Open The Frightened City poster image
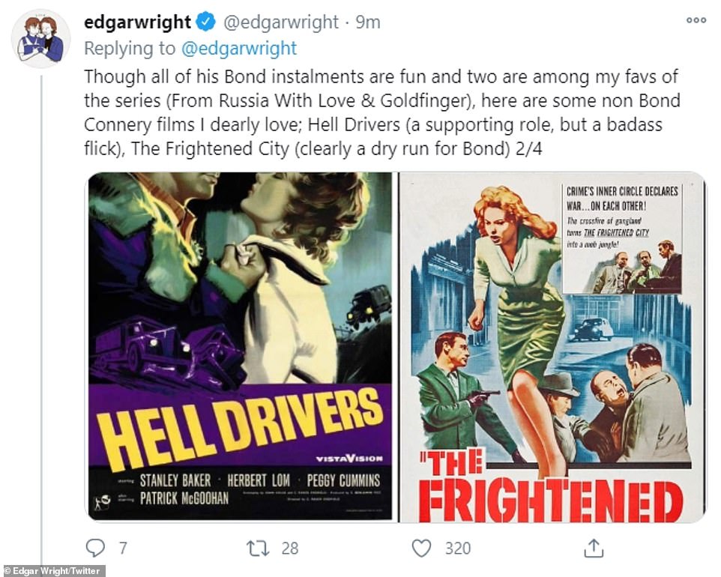This screenshot has height=577, width=721. [x=552, y=347]
